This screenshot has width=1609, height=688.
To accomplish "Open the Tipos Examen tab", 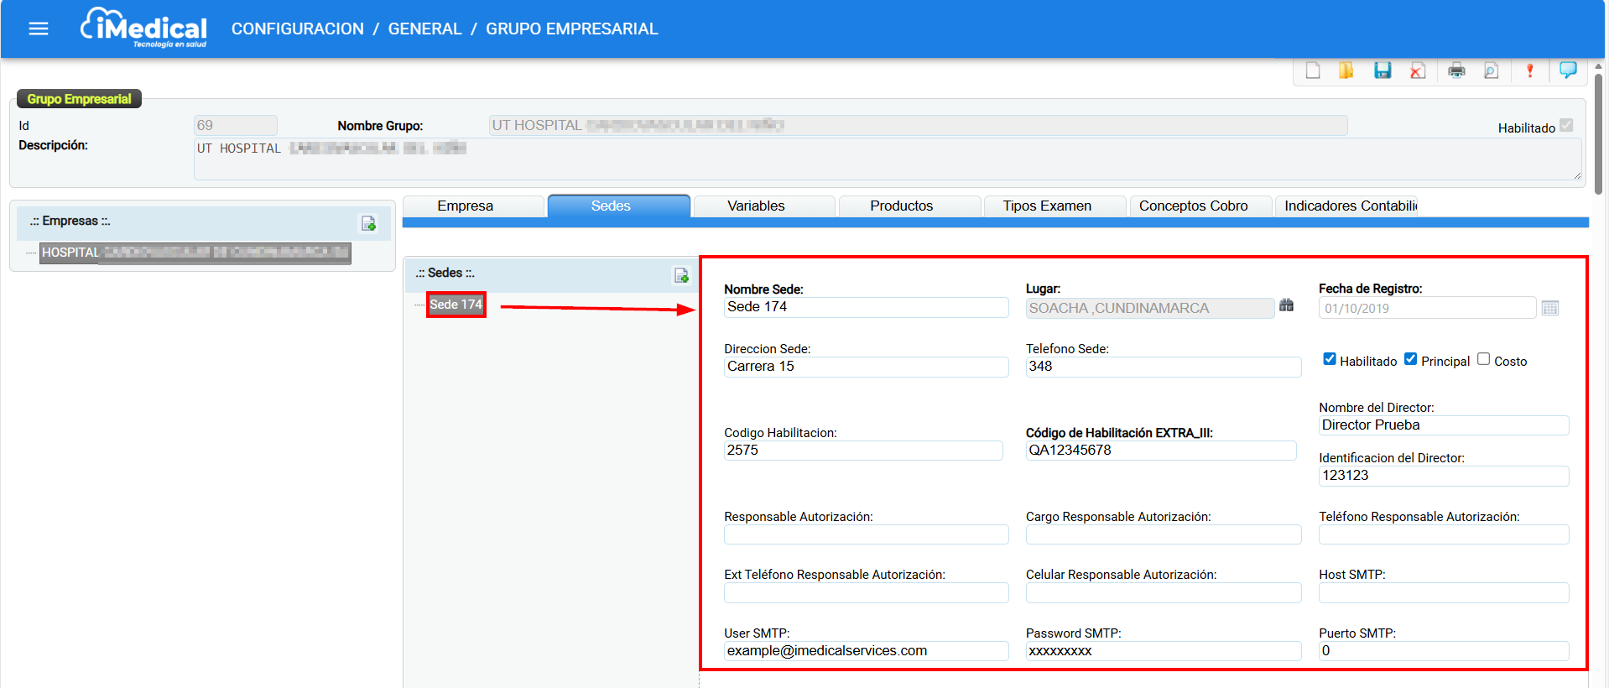I will (x=1047, y=206).
